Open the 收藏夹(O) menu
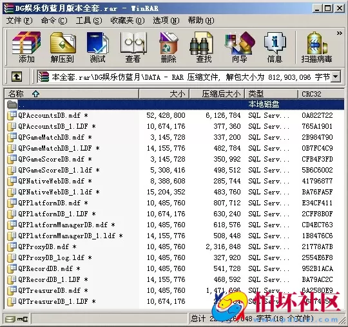Image resolution: width=348 pixels, height=327 pixels. click(x=128, y=21)
